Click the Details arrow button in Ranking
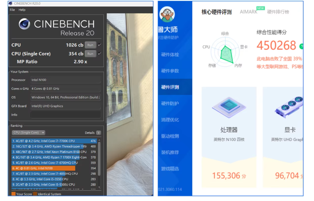 [x=99, y=133]
